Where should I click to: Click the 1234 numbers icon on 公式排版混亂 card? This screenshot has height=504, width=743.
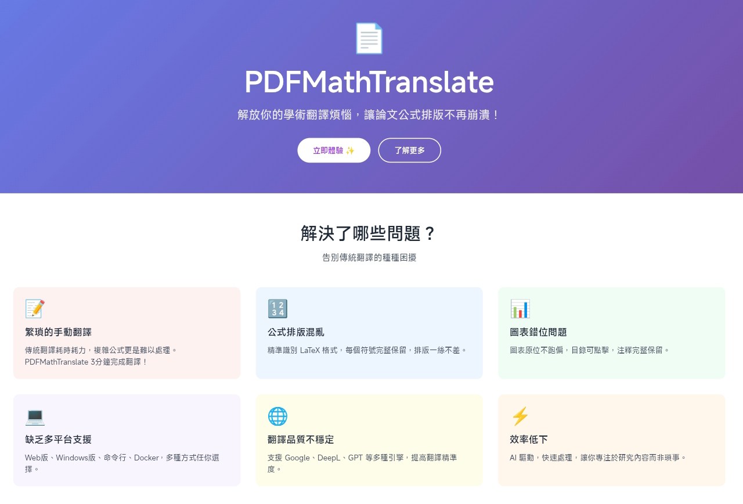tap(277, 309)
